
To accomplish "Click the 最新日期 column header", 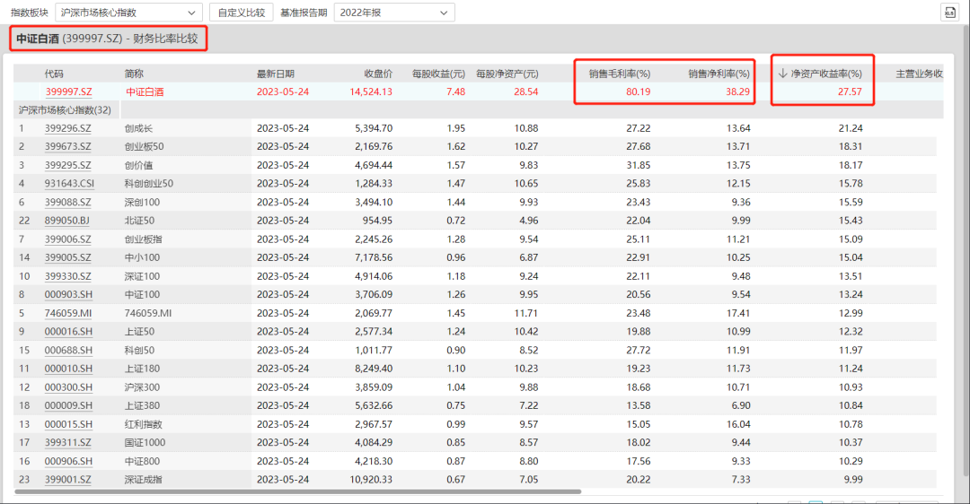I will pos(276,74).
